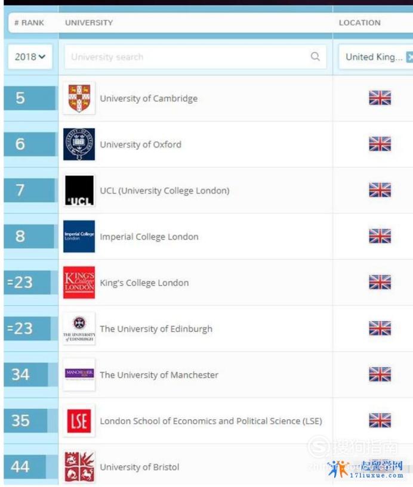
Task: Click the Imperial College London logo
Action: (79, 237)
